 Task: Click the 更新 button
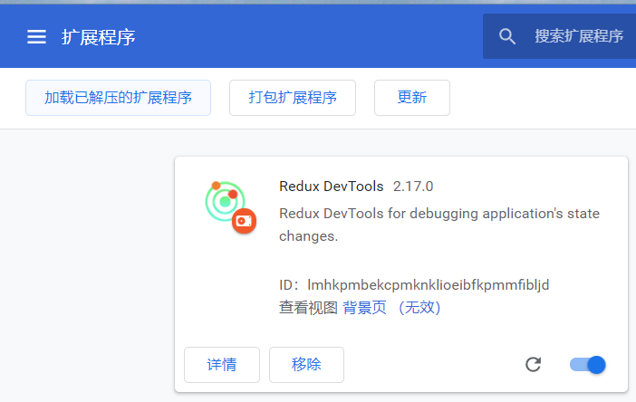pos(412,98)
